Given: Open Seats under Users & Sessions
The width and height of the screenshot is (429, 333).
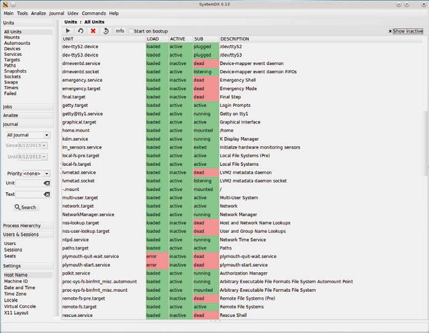Looking at the screenshot, I should (10, 256).
